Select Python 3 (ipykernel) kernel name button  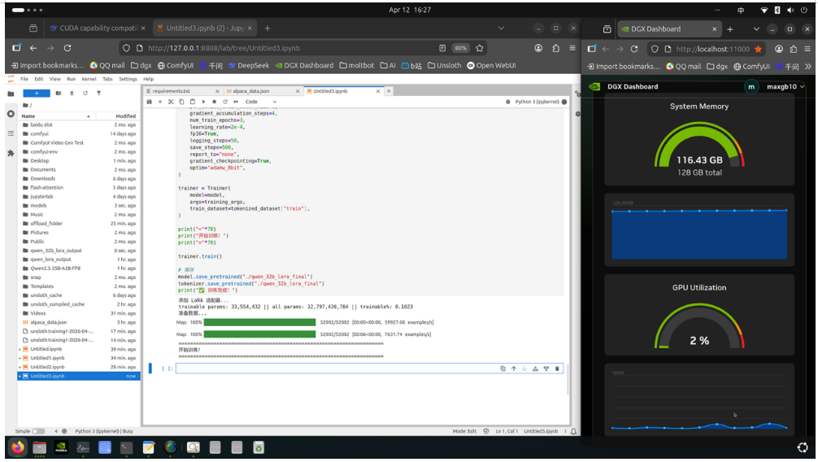[537, 102]
